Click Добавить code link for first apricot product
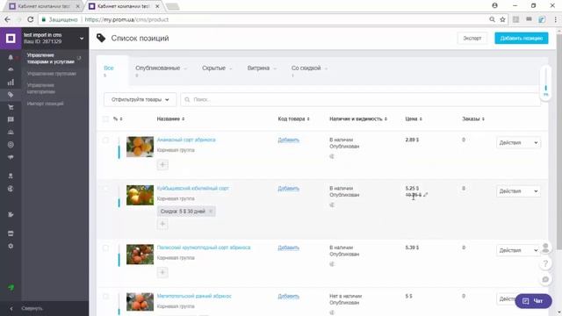The image size is (562, 316). click(289, 140)
